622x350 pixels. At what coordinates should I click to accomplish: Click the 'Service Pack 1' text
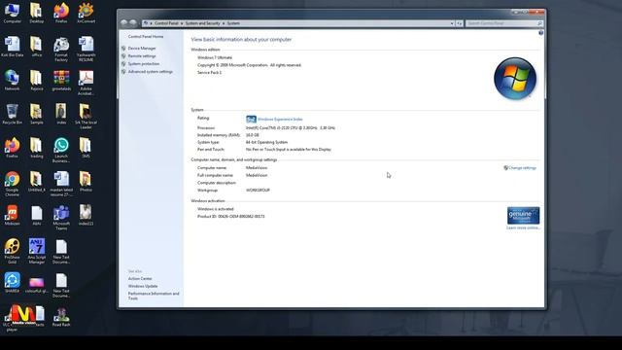210,73
